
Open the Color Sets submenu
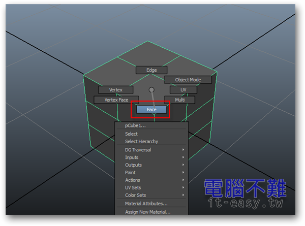pyautogui.click(x=135, y=196)
